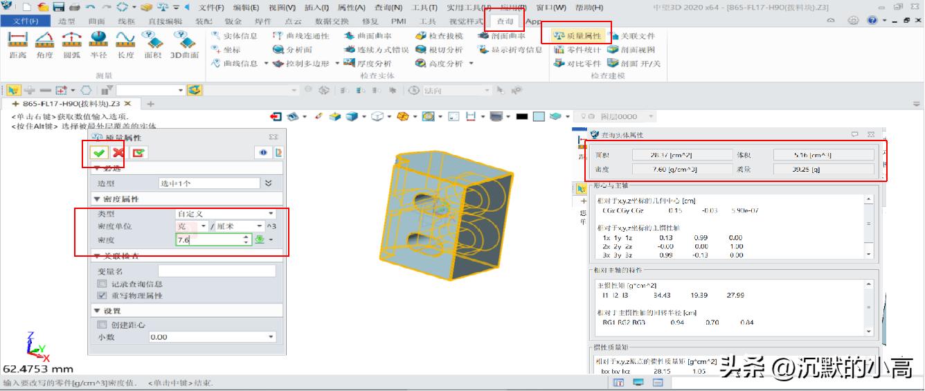
Task: Select the 距离 distance measurement tool
Action: (x=18, y=45)
